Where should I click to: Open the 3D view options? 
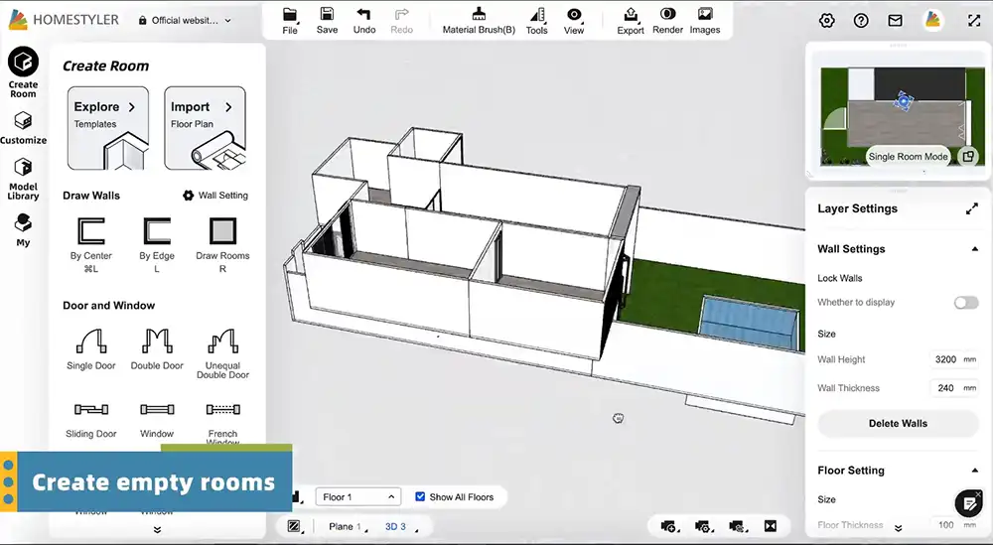coord(399,527)
